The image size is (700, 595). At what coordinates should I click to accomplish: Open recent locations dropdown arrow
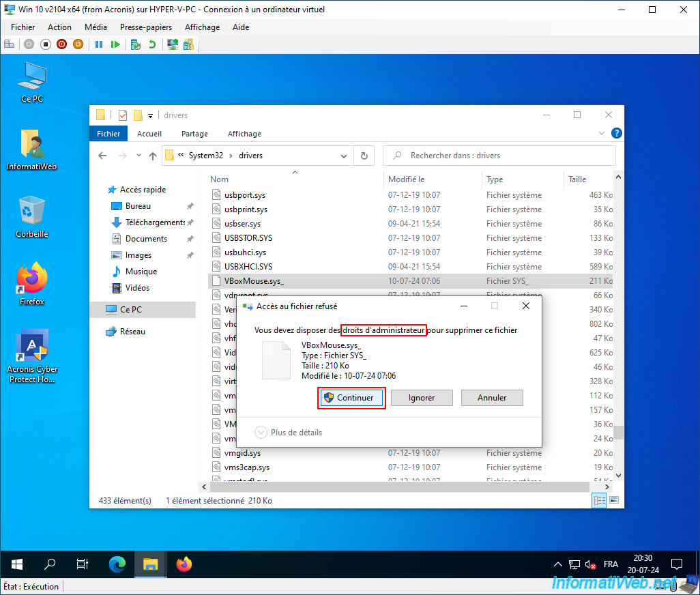[x=138, y=156]
